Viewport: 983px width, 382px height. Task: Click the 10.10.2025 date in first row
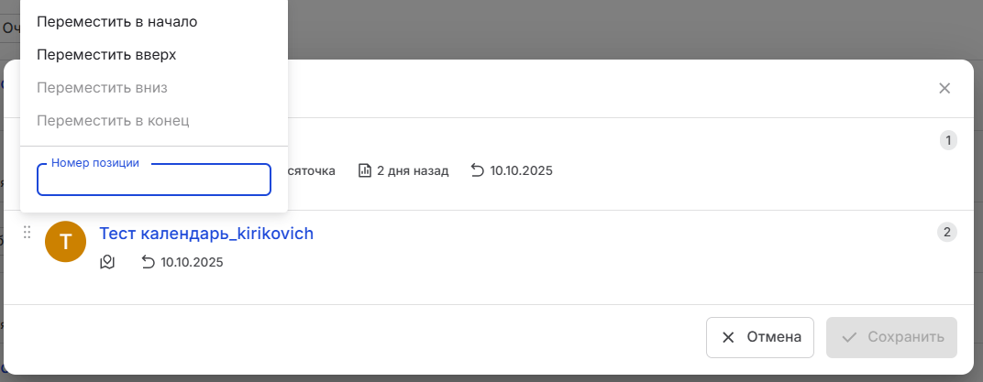click(x=521, y=170)
